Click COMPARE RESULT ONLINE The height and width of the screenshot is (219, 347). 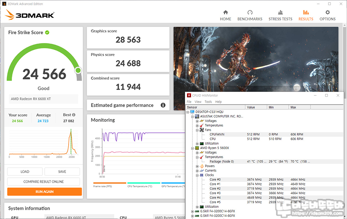click(x=44, y=182)
